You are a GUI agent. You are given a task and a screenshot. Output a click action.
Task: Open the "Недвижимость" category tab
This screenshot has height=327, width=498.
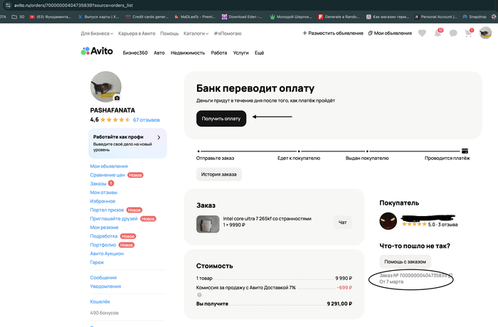tap(188, 53)
